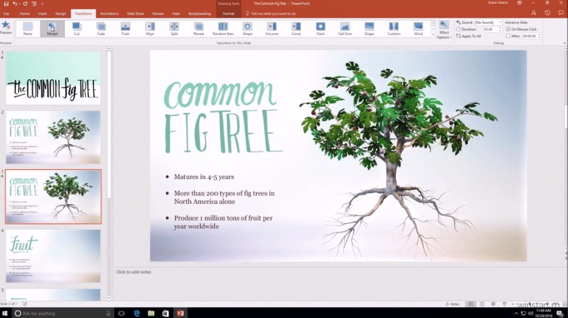
Task: Start Slide Show from status bar icon
Action: point(504,305)
